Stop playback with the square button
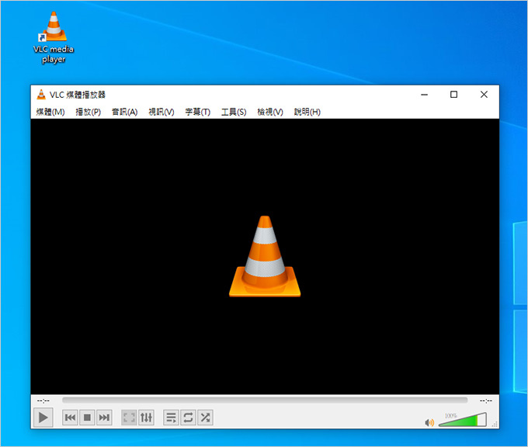 (x=87, y=418)
